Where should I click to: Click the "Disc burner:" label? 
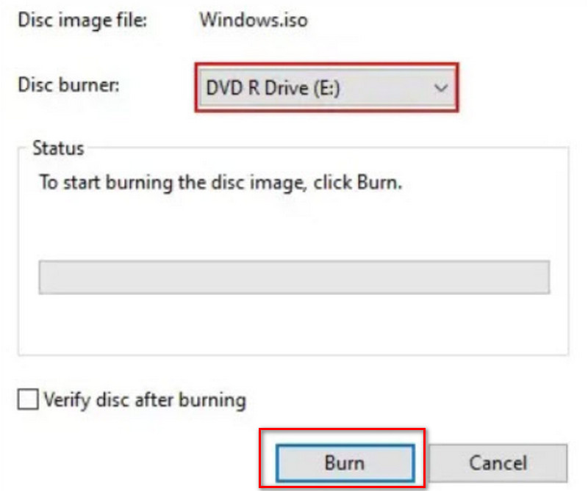coord(69,84)
